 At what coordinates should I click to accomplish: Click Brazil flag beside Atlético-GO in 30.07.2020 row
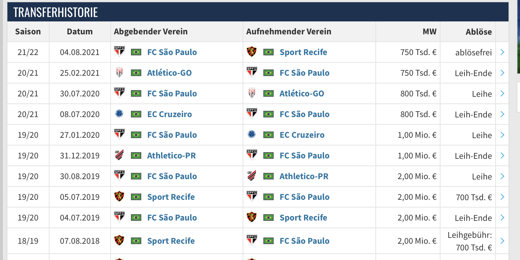point(269,93)
